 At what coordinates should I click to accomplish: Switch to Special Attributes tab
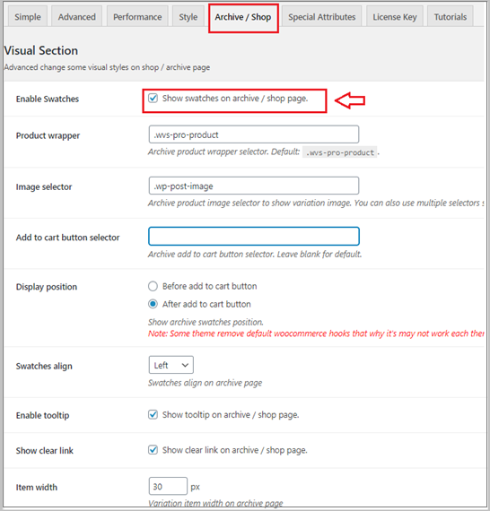pyautogui.click(x=321, y=16)
